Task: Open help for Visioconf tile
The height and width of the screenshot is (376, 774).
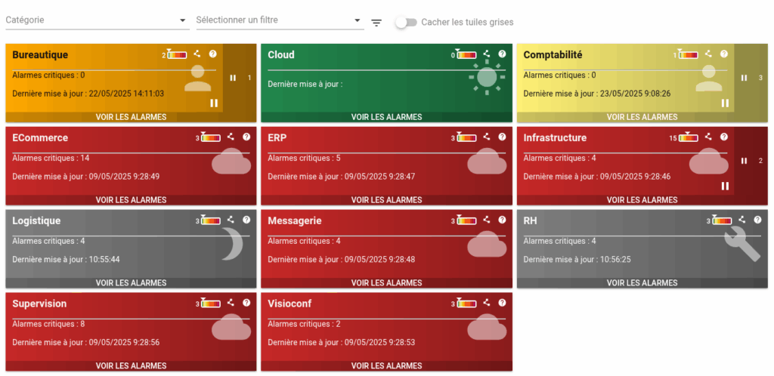Action: point(502,303)
